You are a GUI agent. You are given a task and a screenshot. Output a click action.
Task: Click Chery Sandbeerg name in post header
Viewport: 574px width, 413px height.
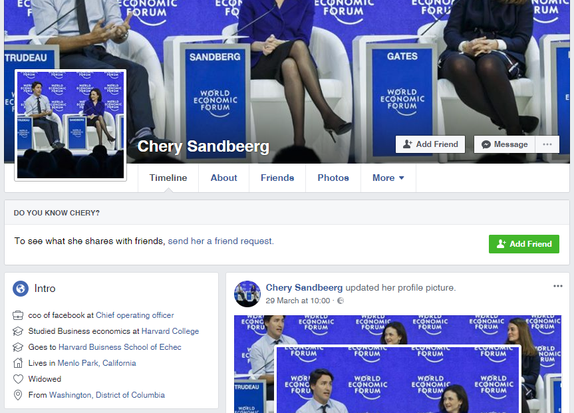[x=304, y=288]
